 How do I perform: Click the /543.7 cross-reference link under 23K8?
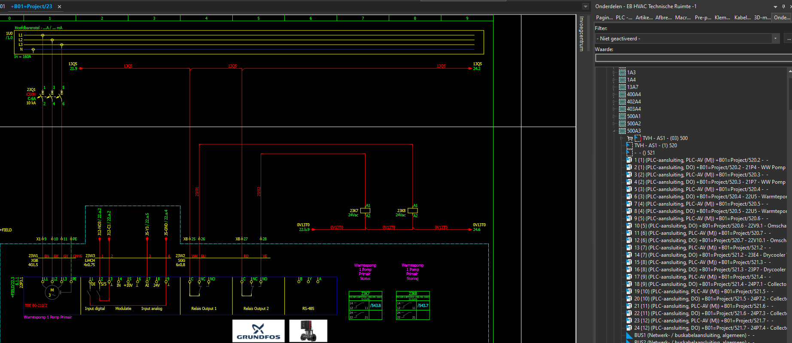pyautogui.click(x=423, y=306)
